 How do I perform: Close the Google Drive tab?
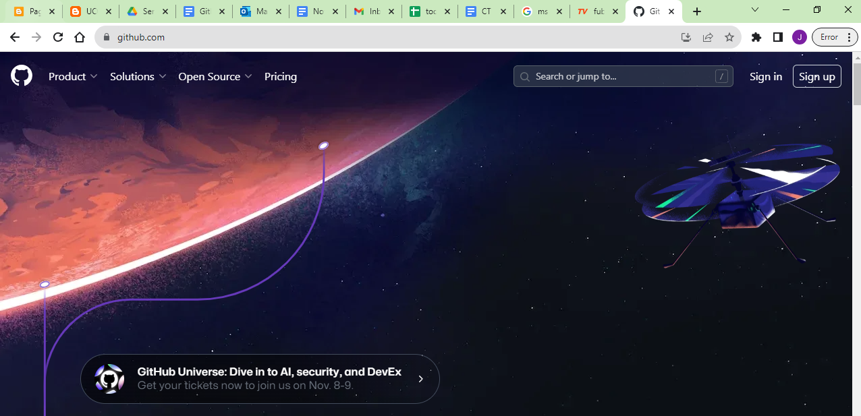tap(165, 11)
